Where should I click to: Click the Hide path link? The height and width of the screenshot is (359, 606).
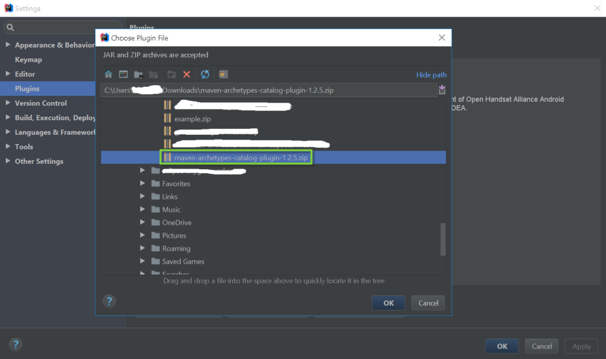pos(431,75)
